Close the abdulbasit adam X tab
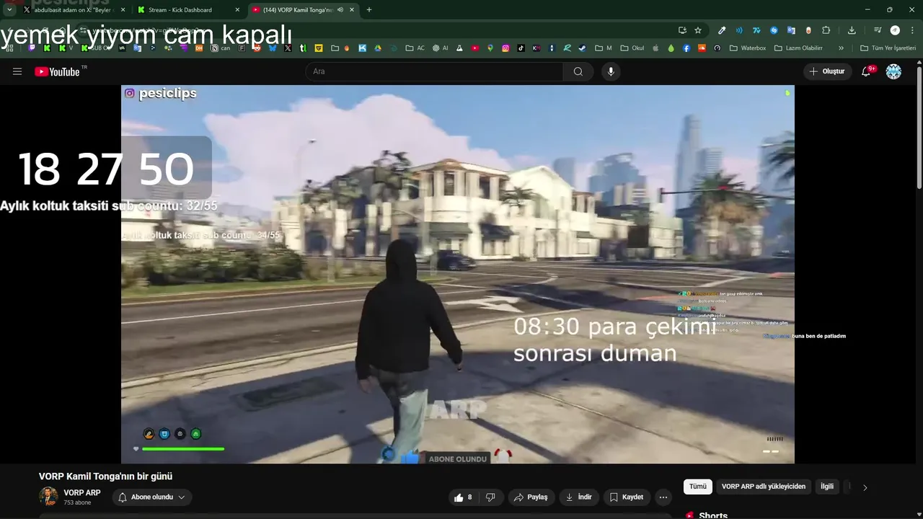 pos(123,10)
